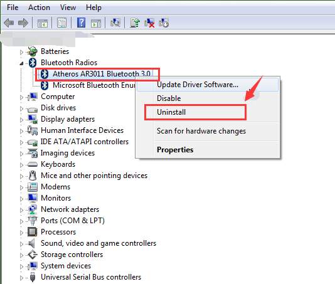Choose Properties in the context menu
The width and height of the screenshot is (335, 284).
(x=175, y=150)
